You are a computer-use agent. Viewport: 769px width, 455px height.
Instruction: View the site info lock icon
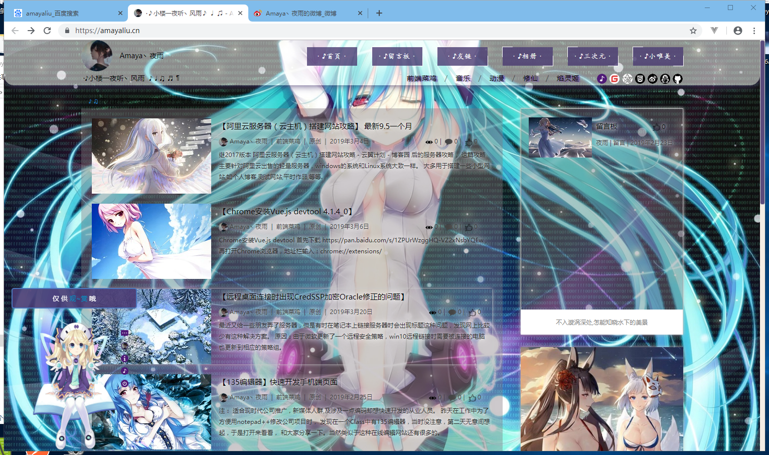[x=67, y=31]
